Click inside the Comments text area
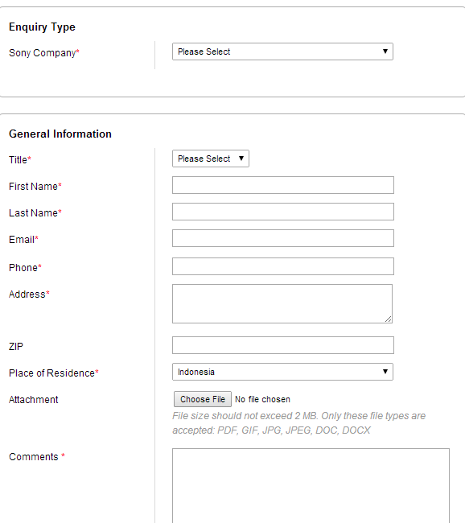Viewport: 465px width, 523px height. click(x=311, y=486)
